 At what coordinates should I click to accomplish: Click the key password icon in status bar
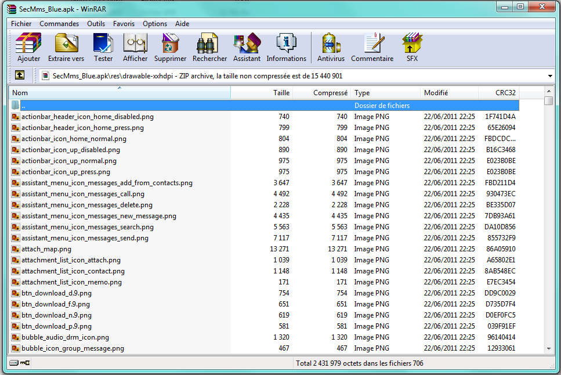[26, 363]
